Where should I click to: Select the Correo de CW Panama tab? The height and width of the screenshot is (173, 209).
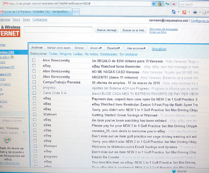tap(36, 12)
